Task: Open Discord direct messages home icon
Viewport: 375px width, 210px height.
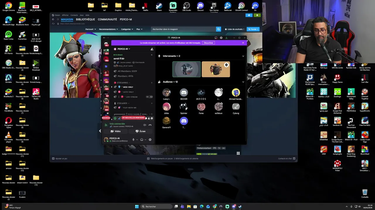Action: (x=106, y=44)
